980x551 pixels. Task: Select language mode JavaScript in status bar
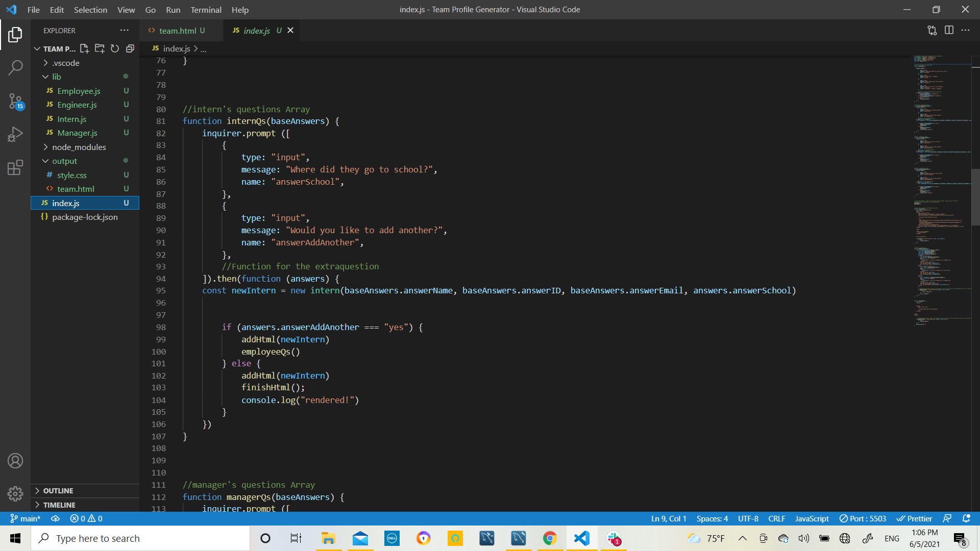pyautogui.click(x=812, y=518)
